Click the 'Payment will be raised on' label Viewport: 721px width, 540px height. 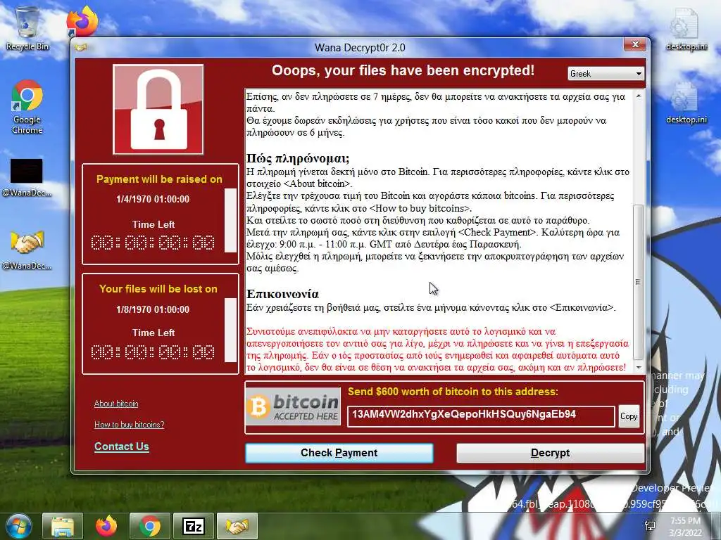coord(159,179)
